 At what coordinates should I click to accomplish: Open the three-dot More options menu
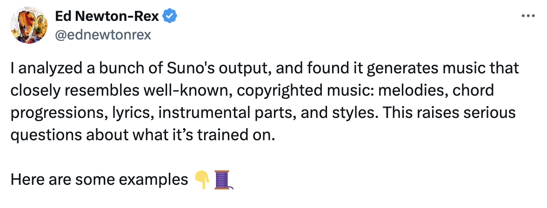[x=529, y=16]
